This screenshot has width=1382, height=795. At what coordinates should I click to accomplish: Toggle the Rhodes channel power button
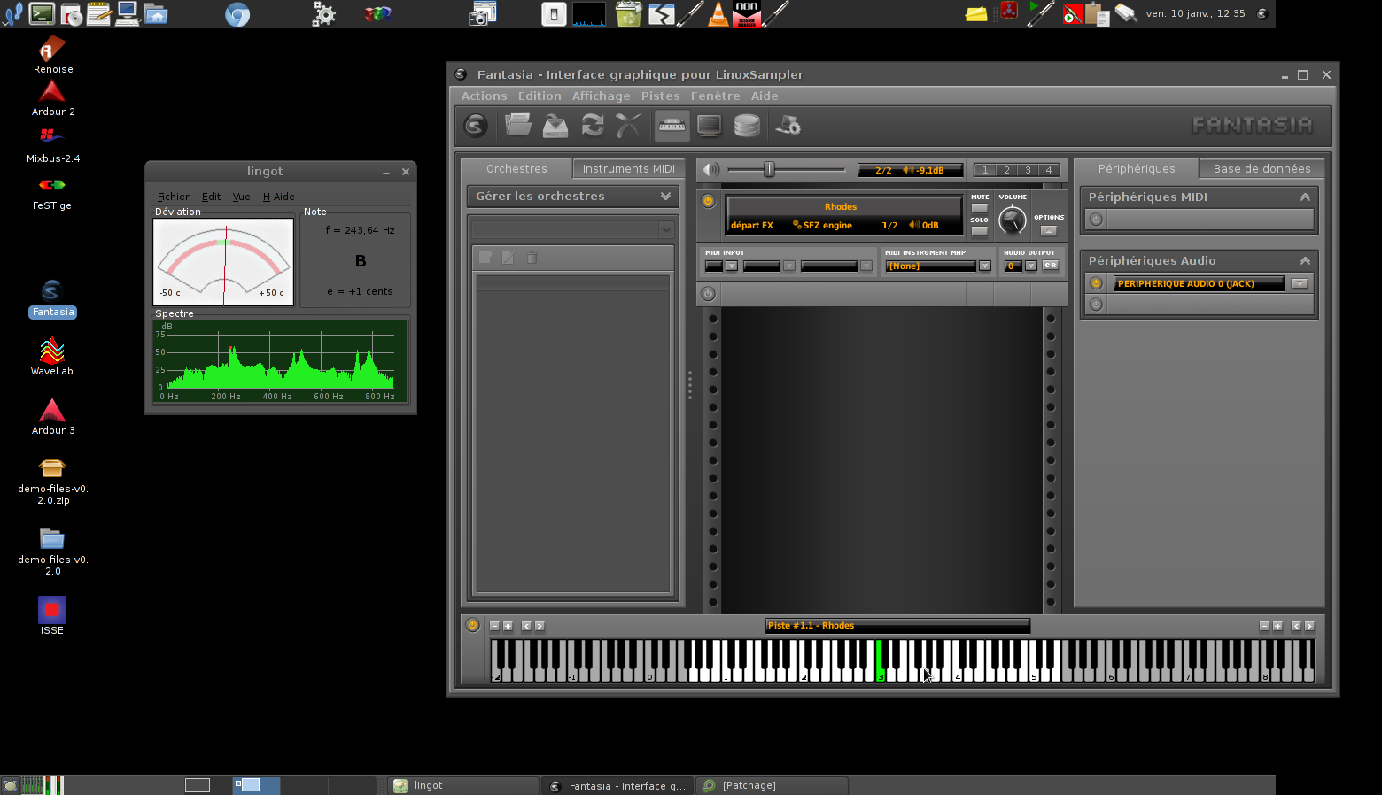(x=708, y=201)
